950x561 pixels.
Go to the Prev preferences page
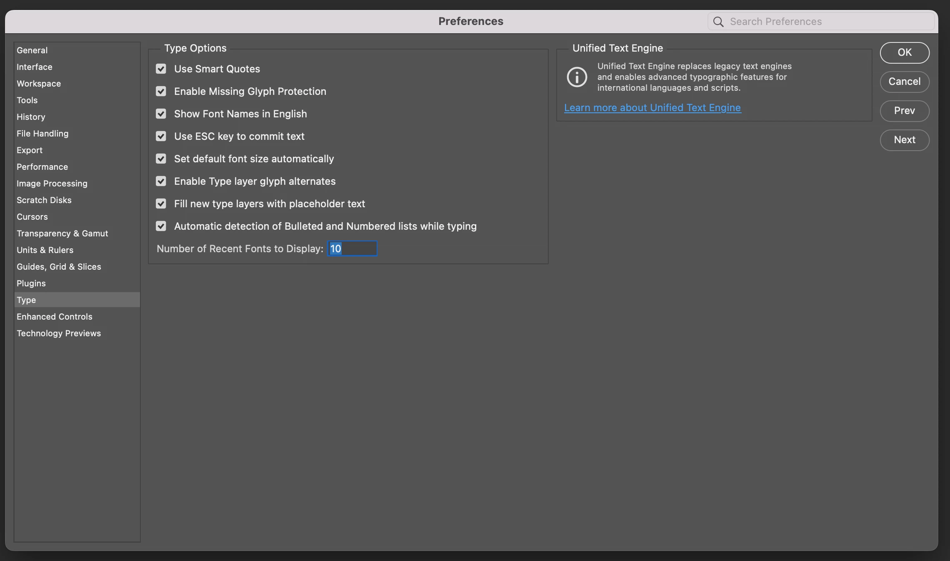904,111
